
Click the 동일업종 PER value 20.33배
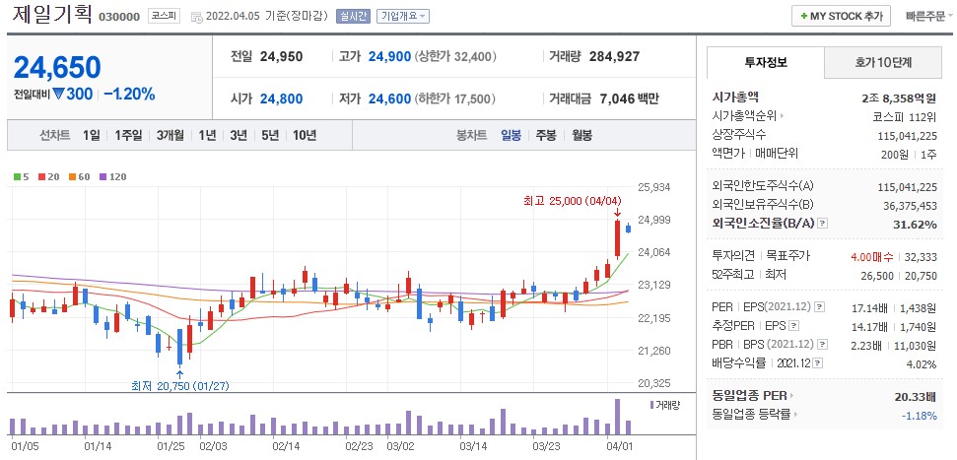click(916, 397)
